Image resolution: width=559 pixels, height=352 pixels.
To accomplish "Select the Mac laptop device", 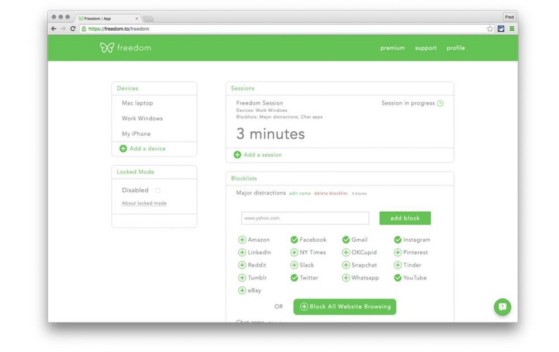I will click(138, 103).
